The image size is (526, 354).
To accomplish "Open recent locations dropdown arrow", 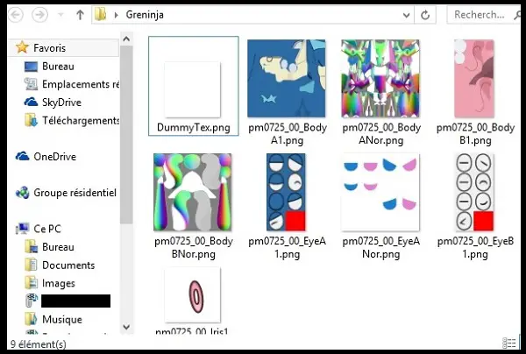I will (60, 15).
